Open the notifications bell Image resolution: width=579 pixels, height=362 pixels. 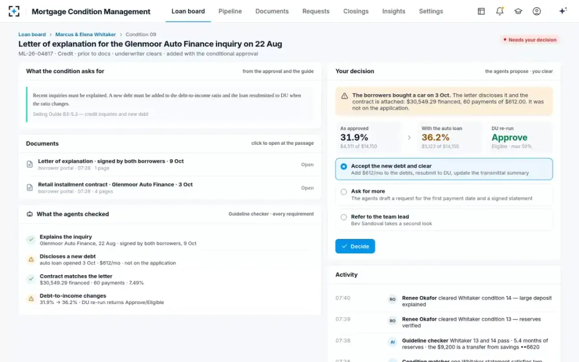point(500,11)
